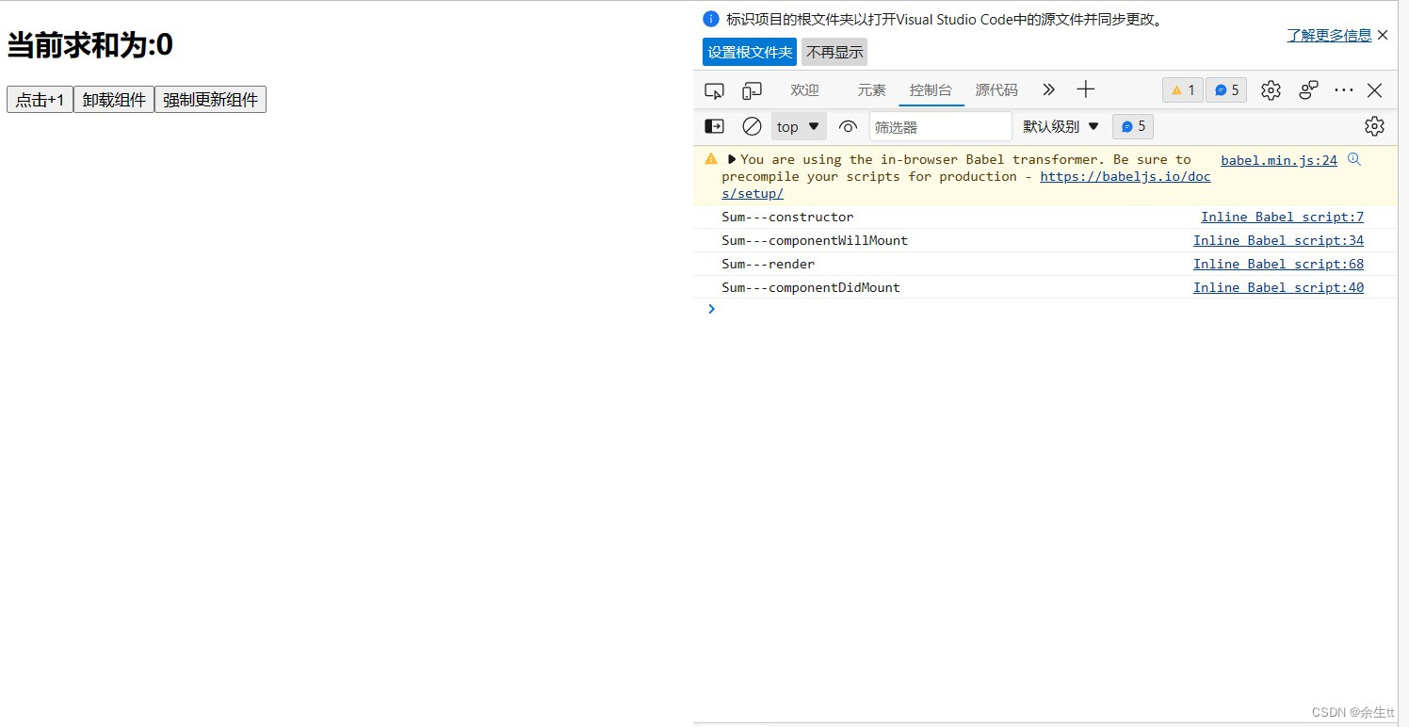
Task: Click the 当前求和为:0 heading
Action: (89, 44)
